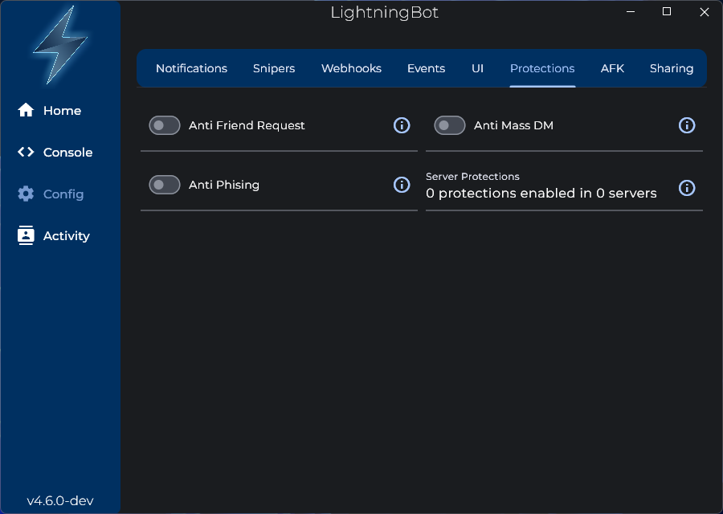Open the Anti Phising info tooltip

402,185
